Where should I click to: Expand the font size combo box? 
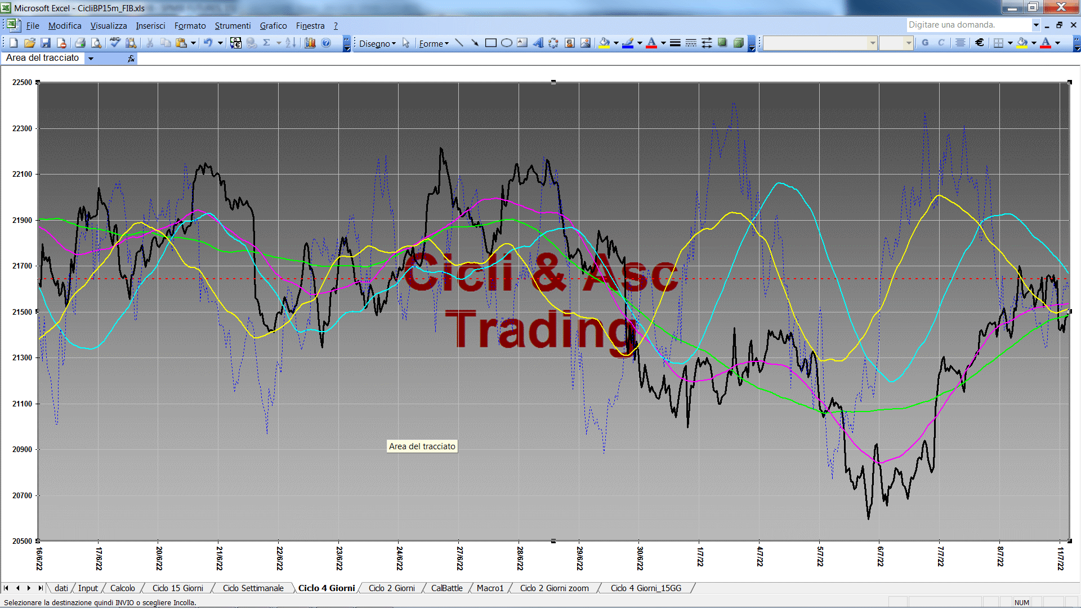click(908, 43)
